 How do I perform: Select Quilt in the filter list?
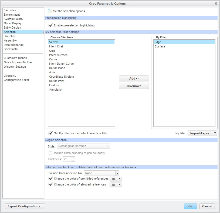(81, 51)
